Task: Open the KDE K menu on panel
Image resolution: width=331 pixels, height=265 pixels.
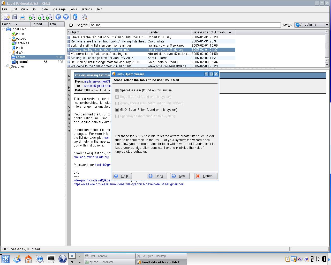Action: click(x=6, y=259)
